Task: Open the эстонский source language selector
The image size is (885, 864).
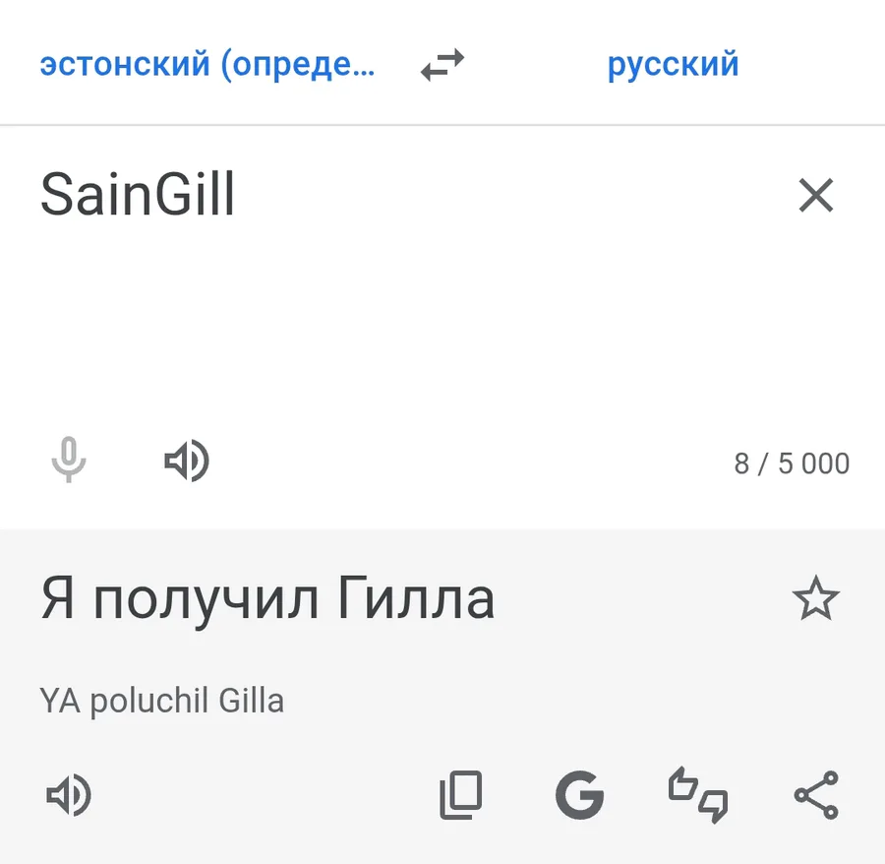Action: pos(206,66)
